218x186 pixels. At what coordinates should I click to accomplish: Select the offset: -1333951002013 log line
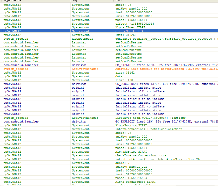(x=134, y=24)
